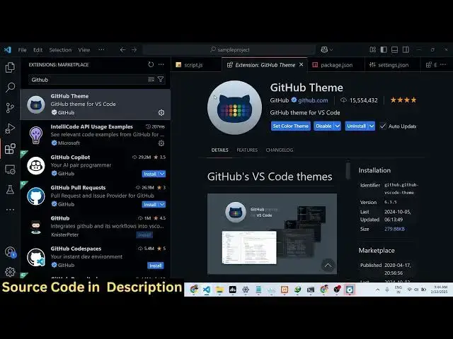The height and width of the screenshot is (339, 453).
Task: Open Copilot chevron in title bar
Action: pyautogui.click(x=331, y=49)
